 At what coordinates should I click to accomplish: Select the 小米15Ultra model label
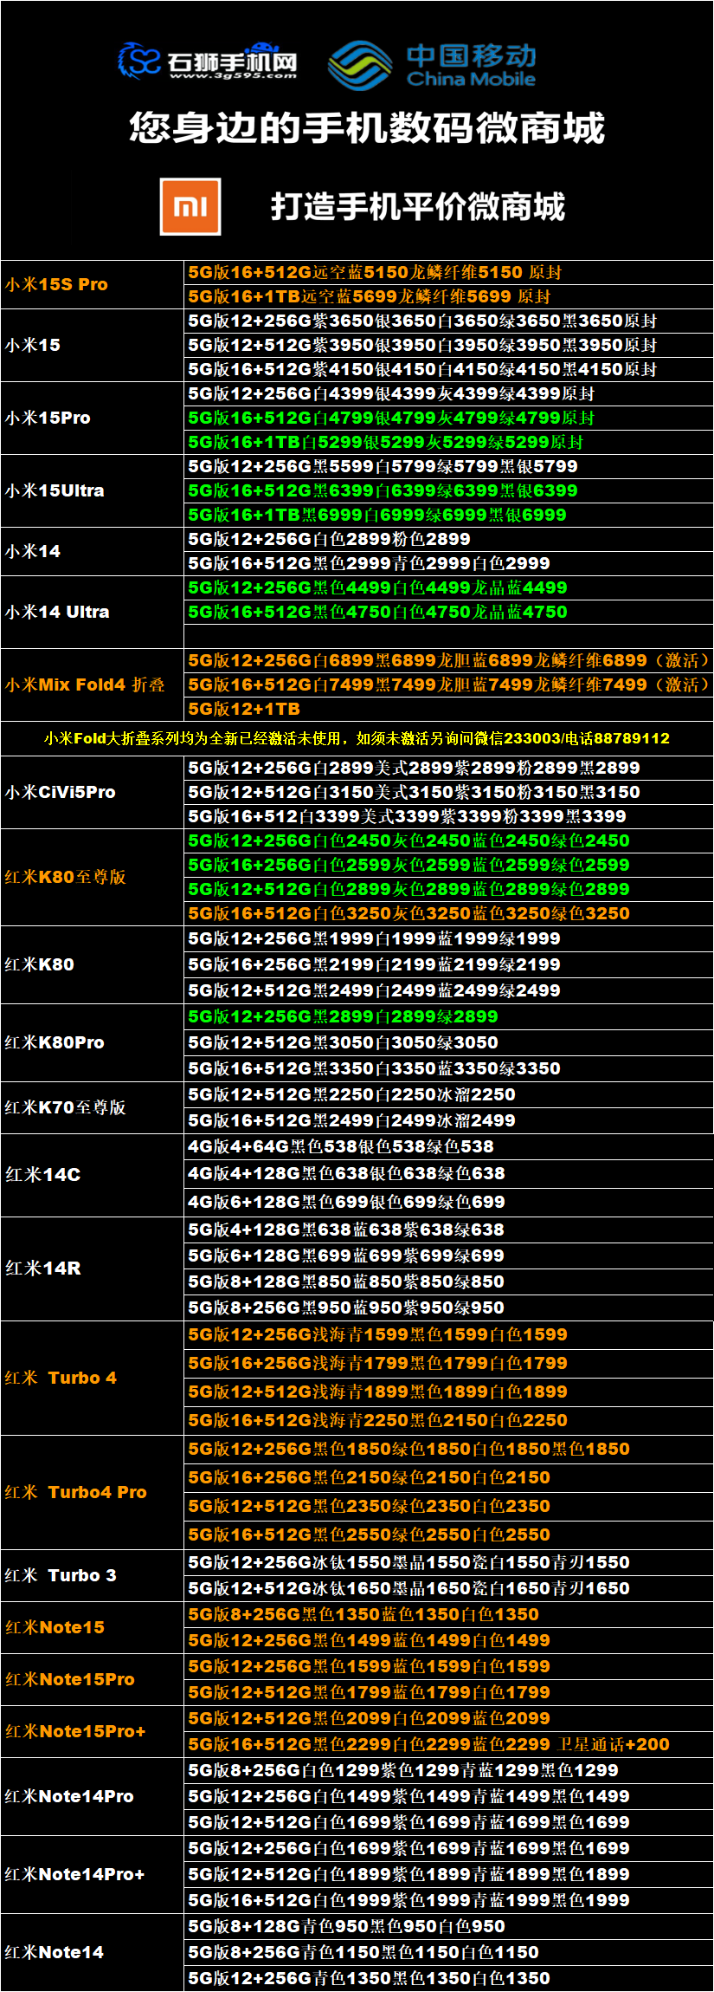click(55, 490)
